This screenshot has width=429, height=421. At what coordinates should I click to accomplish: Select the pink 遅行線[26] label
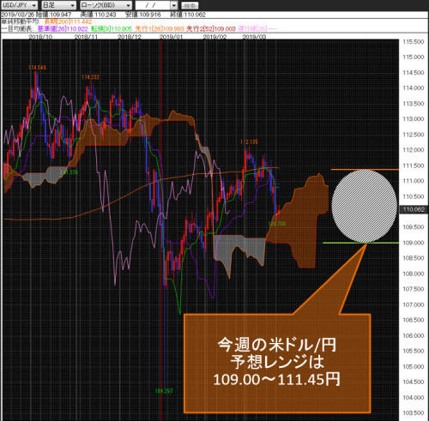(257, 28)
